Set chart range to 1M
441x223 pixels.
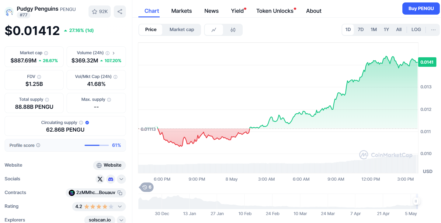tap(374, 30)
